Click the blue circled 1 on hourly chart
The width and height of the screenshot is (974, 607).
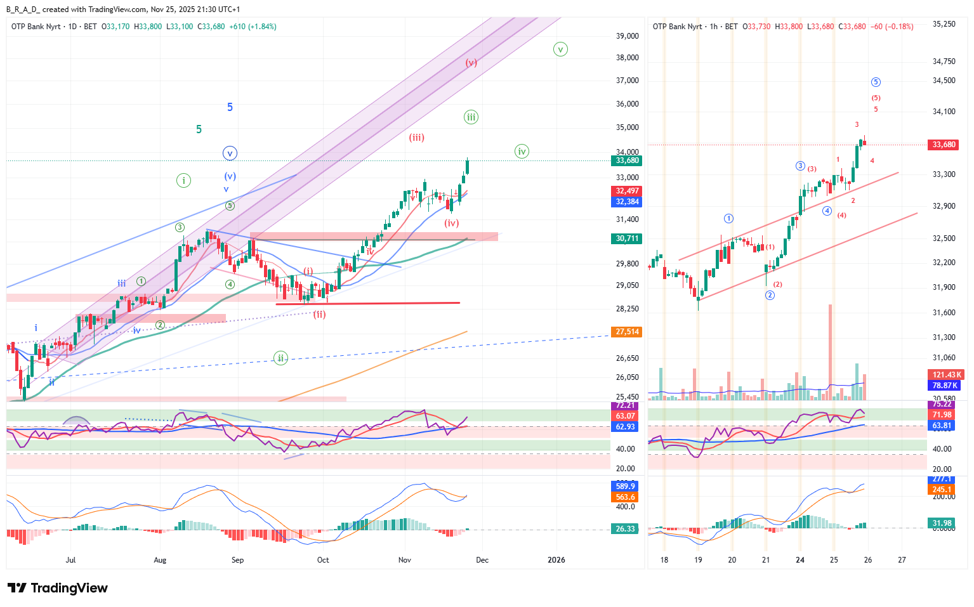pyautogui.click(x=728, y=218)
